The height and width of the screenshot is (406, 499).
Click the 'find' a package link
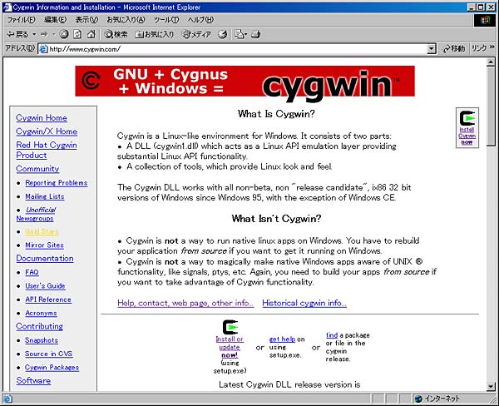coord(332,335)
